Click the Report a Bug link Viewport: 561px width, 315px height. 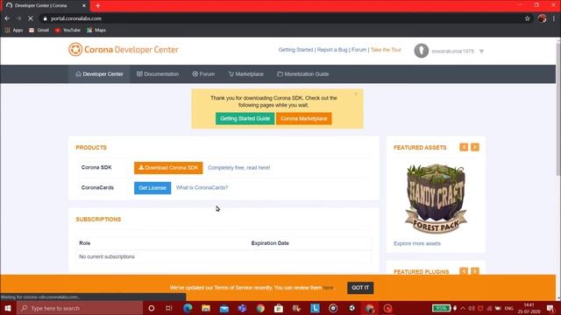tap(332, 50)
